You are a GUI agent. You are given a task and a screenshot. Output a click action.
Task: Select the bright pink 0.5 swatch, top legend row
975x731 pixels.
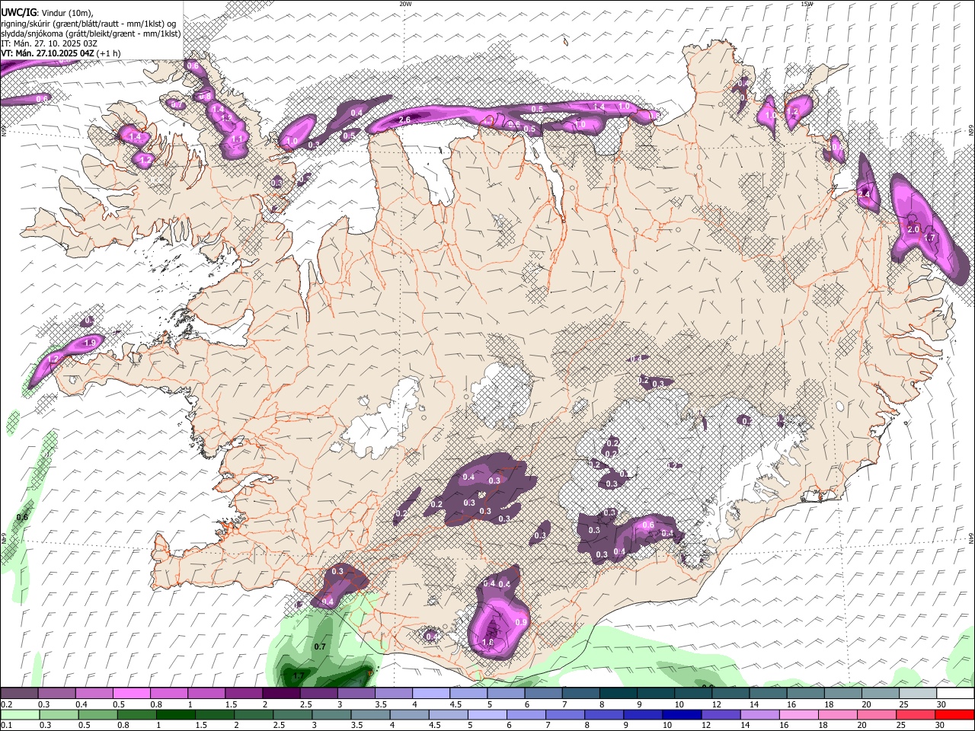coord(131,694)
